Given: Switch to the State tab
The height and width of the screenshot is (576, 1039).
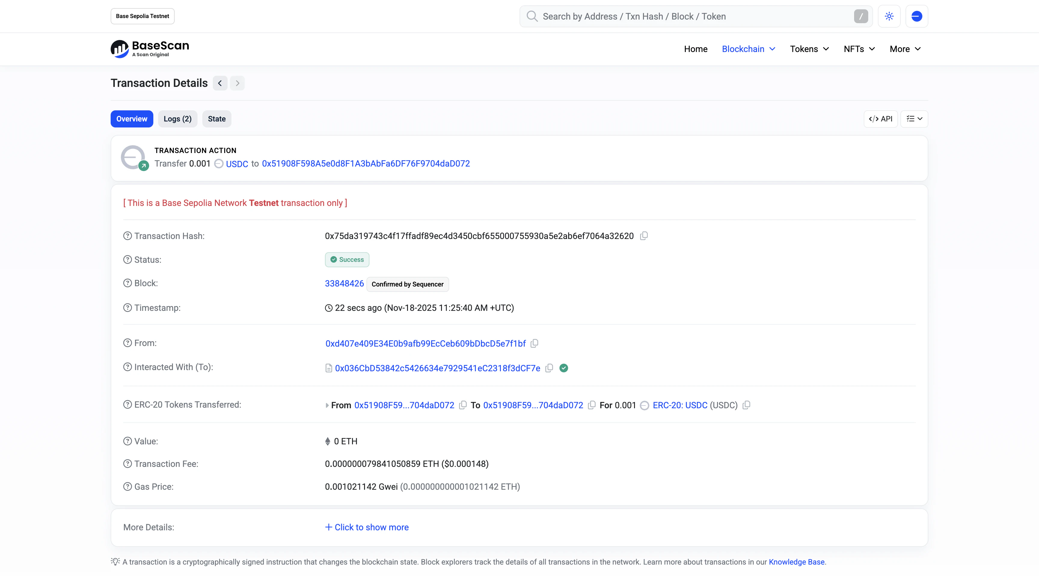Looking at the screenshot, I should (x=216, y=118).
